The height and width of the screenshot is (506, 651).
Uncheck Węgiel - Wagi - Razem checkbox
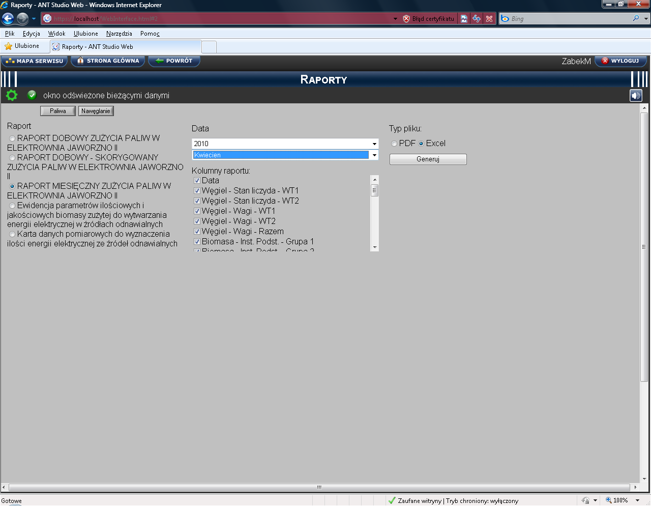point(197,232)
